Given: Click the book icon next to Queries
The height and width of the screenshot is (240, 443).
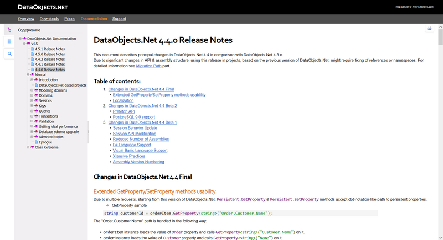Looking at the screenshot, I should pyautogui.click(x=36, y=111).
